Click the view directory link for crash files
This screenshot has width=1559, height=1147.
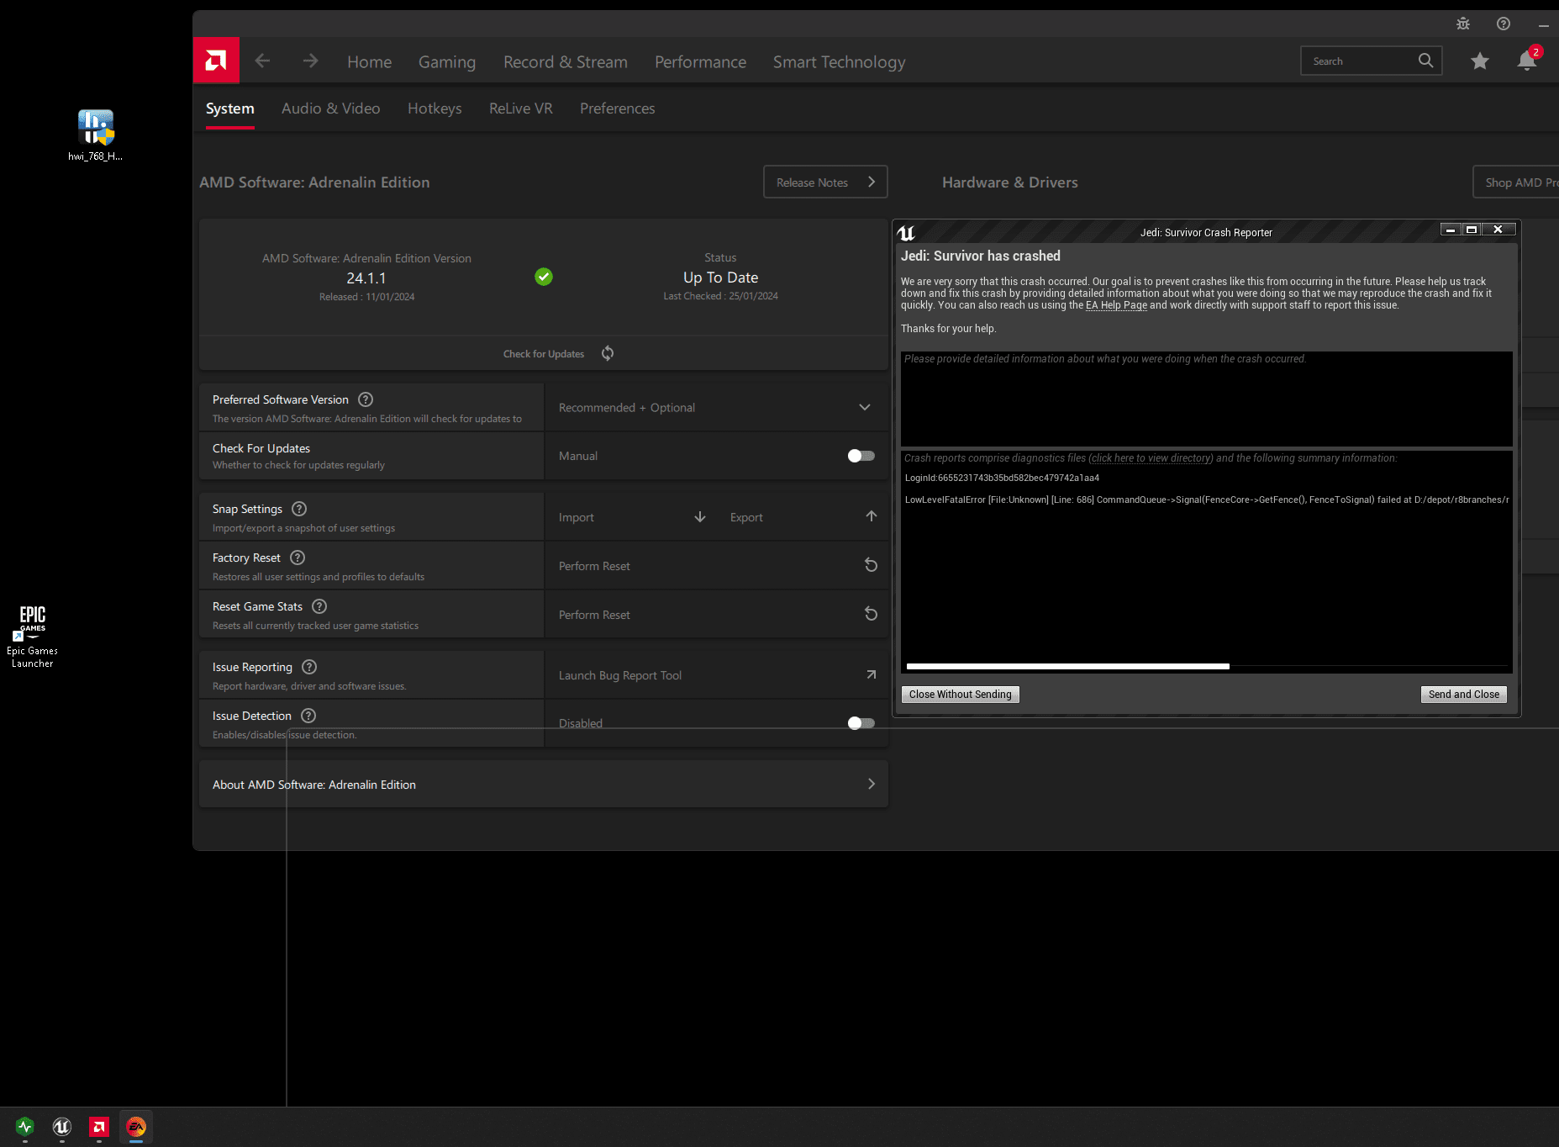click(1151, 458)
